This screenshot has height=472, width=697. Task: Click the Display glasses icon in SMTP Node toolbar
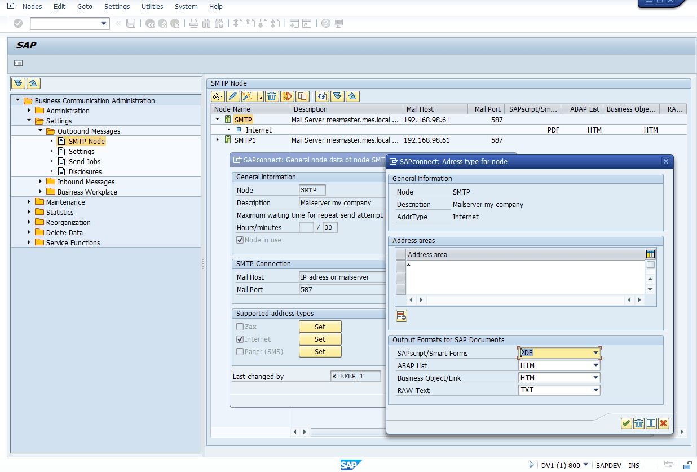coord(218,96)
